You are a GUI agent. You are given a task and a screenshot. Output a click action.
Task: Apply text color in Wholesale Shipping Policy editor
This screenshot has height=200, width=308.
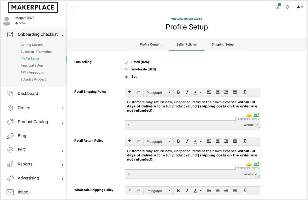[x=195, y=190]
